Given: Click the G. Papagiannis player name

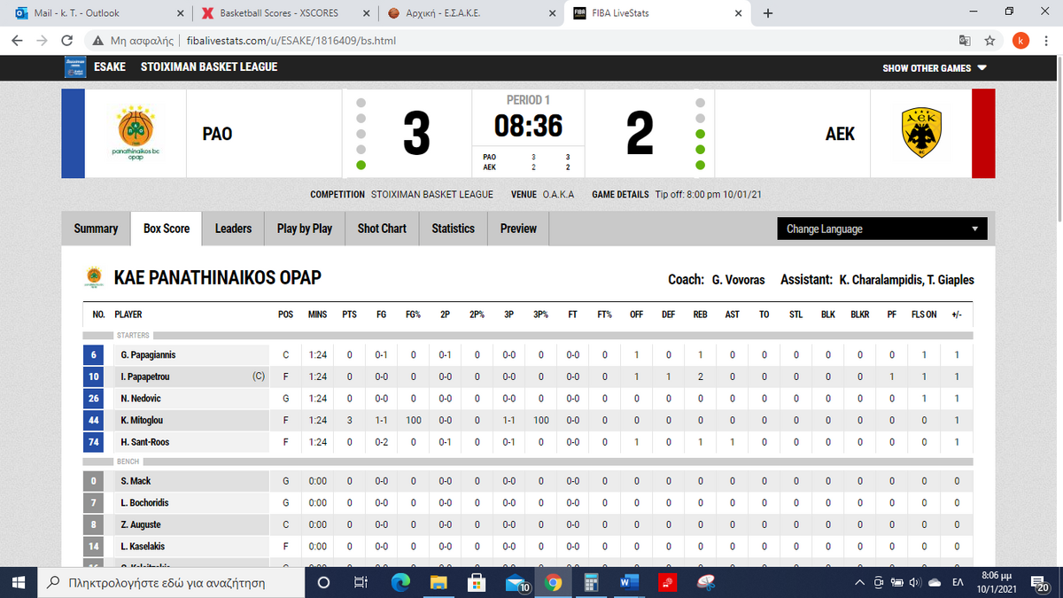Looking at the screenshot, I should [148, 355].
